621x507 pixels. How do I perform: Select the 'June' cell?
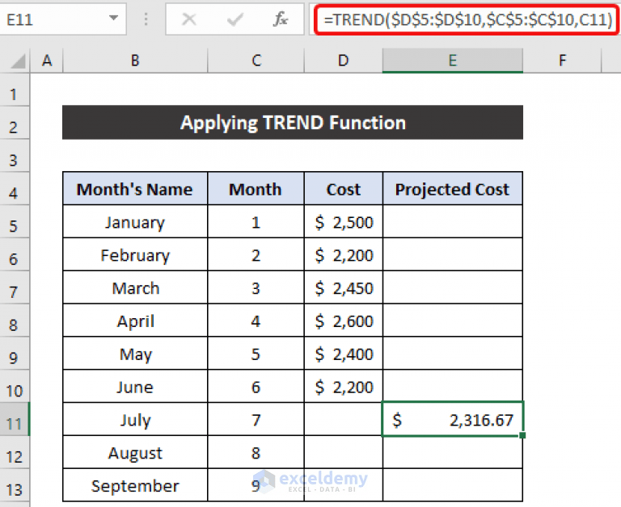tap(135, 387)
